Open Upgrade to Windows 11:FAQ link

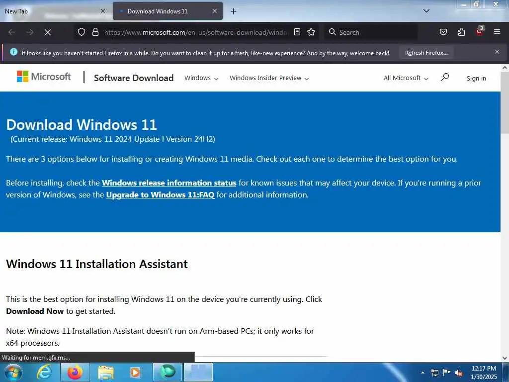[x=161, y=195]
